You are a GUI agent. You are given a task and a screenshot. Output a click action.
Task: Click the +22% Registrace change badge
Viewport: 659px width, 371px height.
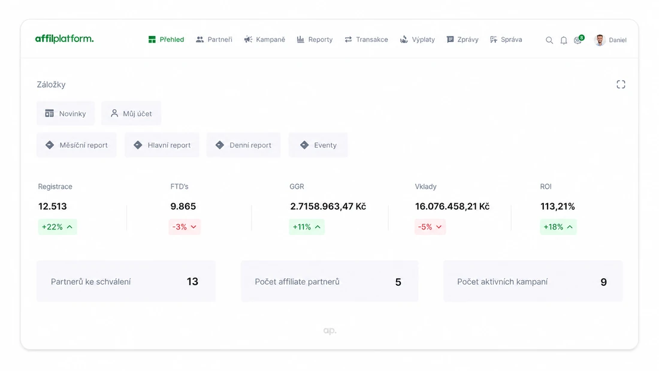pos(58,227)
